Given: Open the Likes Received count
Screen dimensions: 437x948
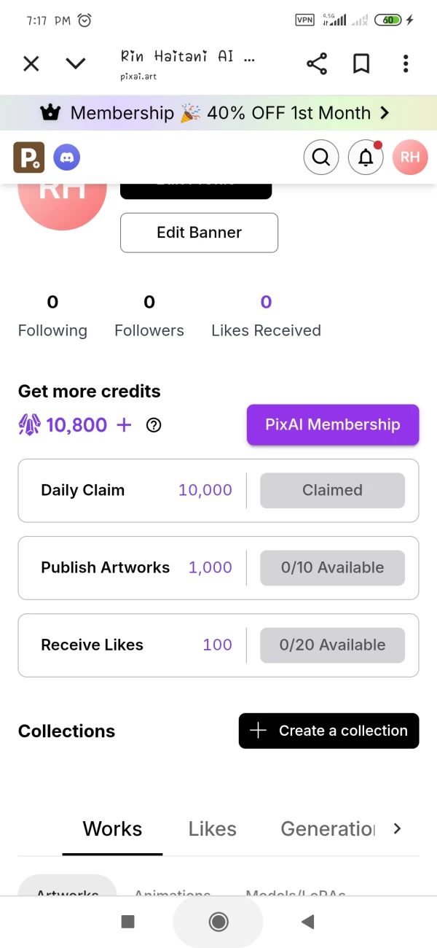Looking at the screenshot, I should (266, 303).
